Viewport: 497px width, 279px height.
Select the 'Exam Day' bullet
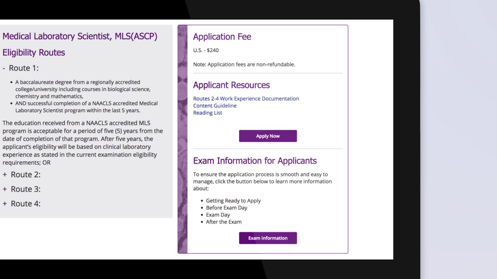pyautogui.click(x=218, y=215)
